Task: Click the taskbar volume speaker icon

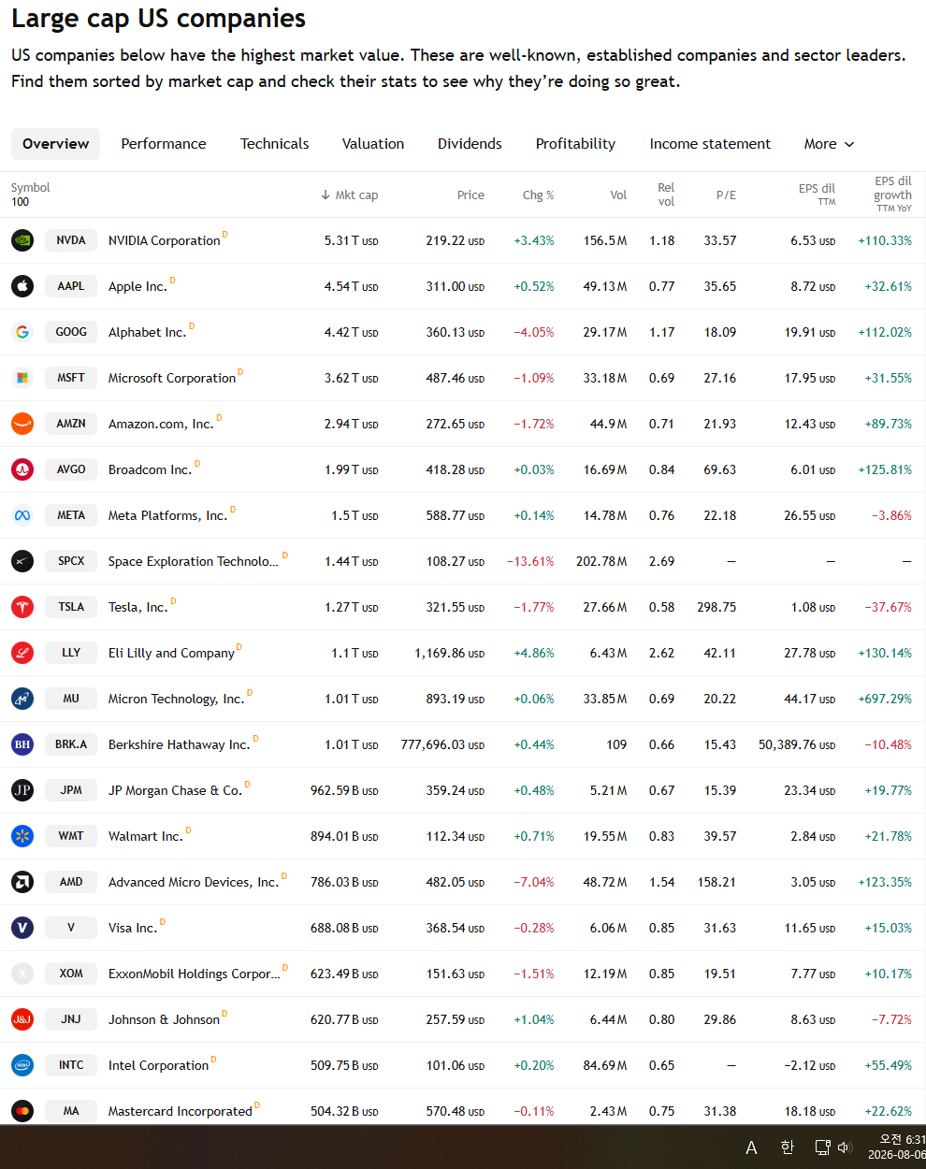Action: (x=844, y=1147)
